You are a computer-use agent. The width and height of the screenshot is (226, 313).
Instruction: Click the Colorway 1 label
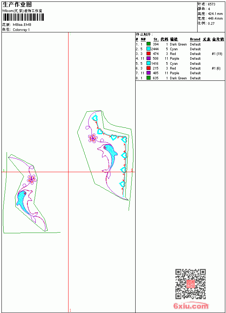(x=21, y=30)
